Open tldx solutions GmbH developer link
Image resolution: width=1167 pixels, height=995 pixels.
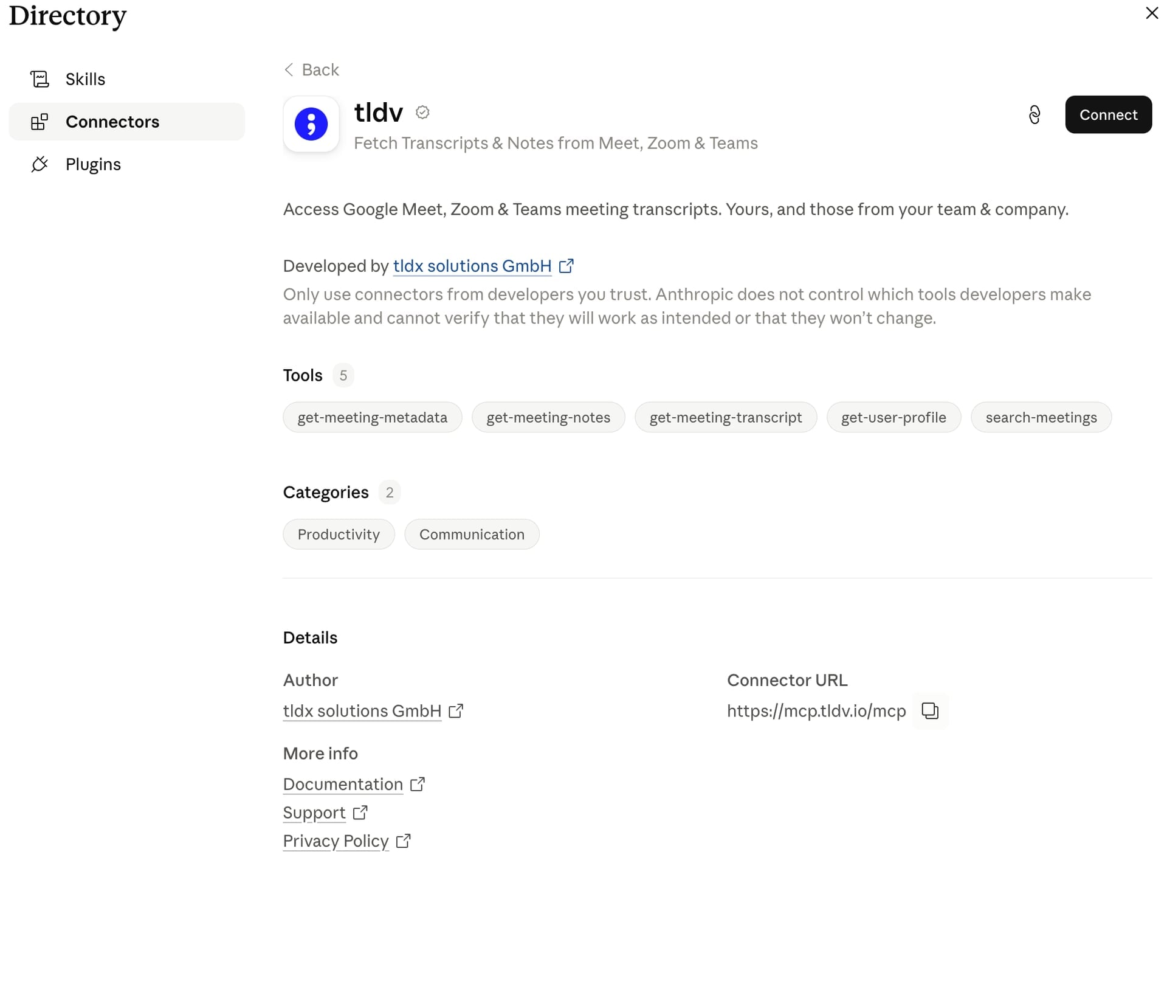pos(472,266)
